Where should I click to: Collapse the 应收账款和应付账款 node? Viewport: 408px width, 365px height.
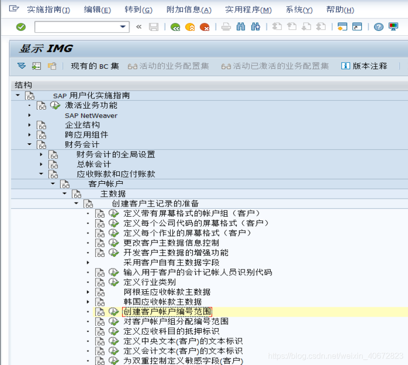tap(41, 173)
